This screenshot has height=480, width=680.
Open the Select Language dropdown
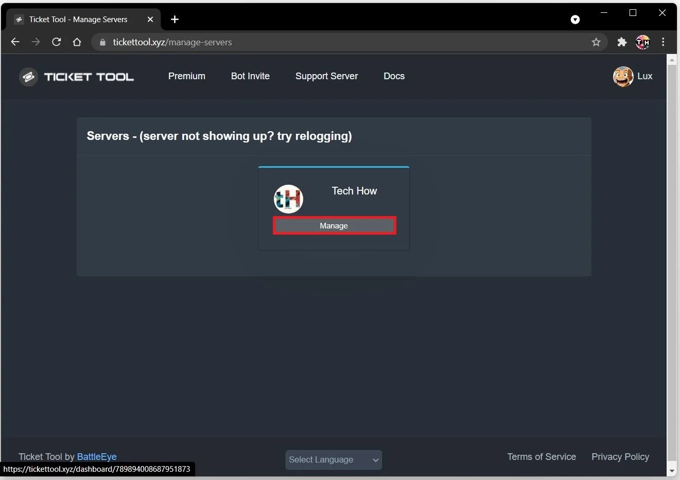tap(334, 460)
